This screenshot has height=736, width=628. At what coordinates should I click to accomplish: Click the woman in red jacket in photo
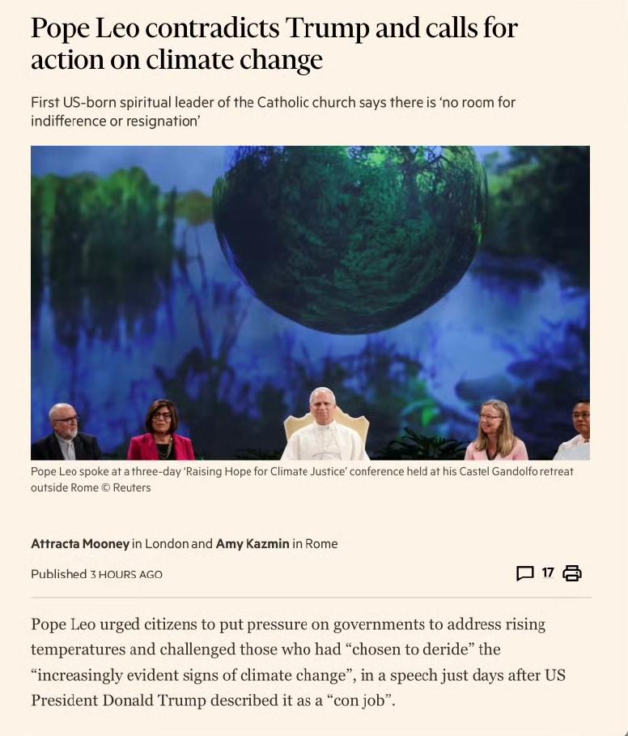160,431
